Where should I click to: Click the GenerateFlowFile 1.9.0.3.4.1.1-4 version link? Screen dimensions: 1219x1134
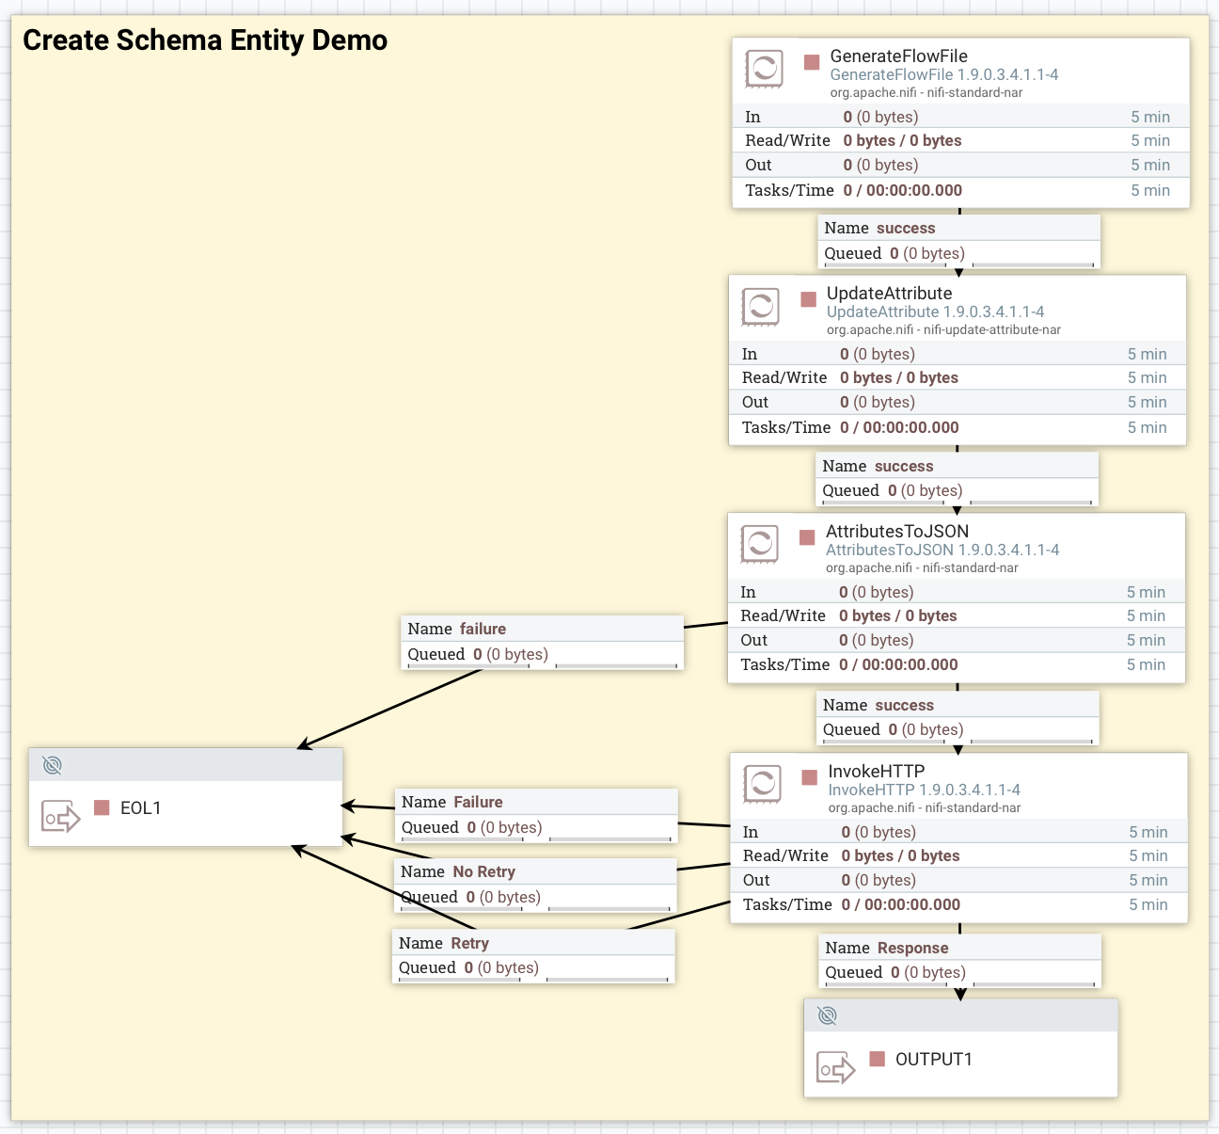click(x=943, y=72)
